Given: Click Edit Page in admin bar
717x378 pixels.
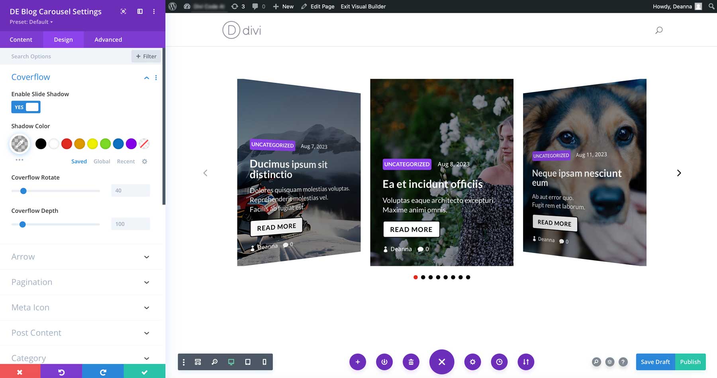Looking at the screenshot, I should pos(318,6).
